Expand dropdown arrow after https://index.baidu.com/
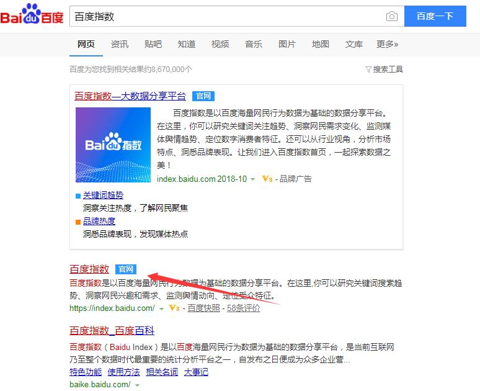This screenshot has height=391, width=480. tap(161, 308)
